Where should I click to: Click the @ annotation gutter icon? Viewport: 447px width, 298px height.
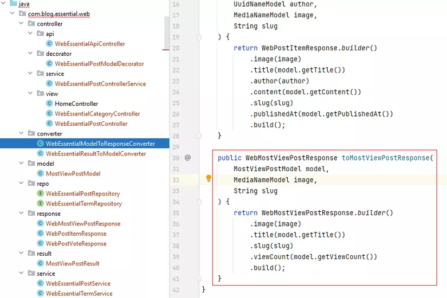point(188,158)
